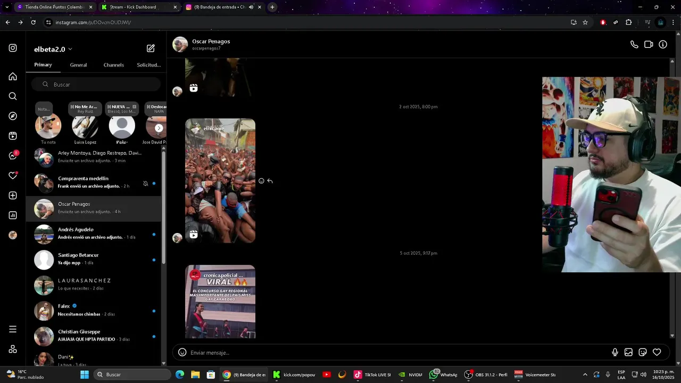This screenshot has width=681, height=383.
Task: Click the Create plus icon in the sidebar
Action: point(13,196)
